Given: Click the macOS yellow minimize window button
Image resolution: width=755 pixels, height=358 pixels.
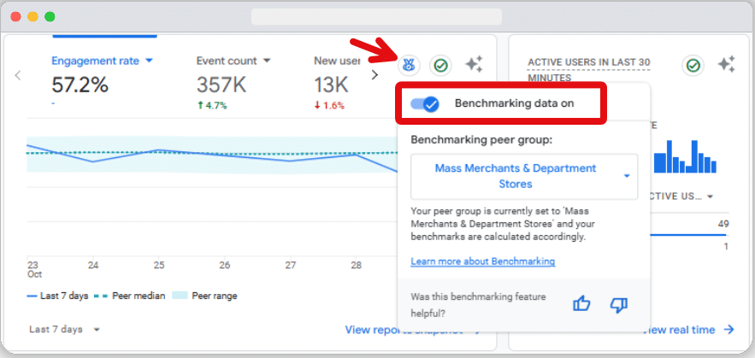Looking at the screenshot, I should pyautogui.click(x=32, y=17).
